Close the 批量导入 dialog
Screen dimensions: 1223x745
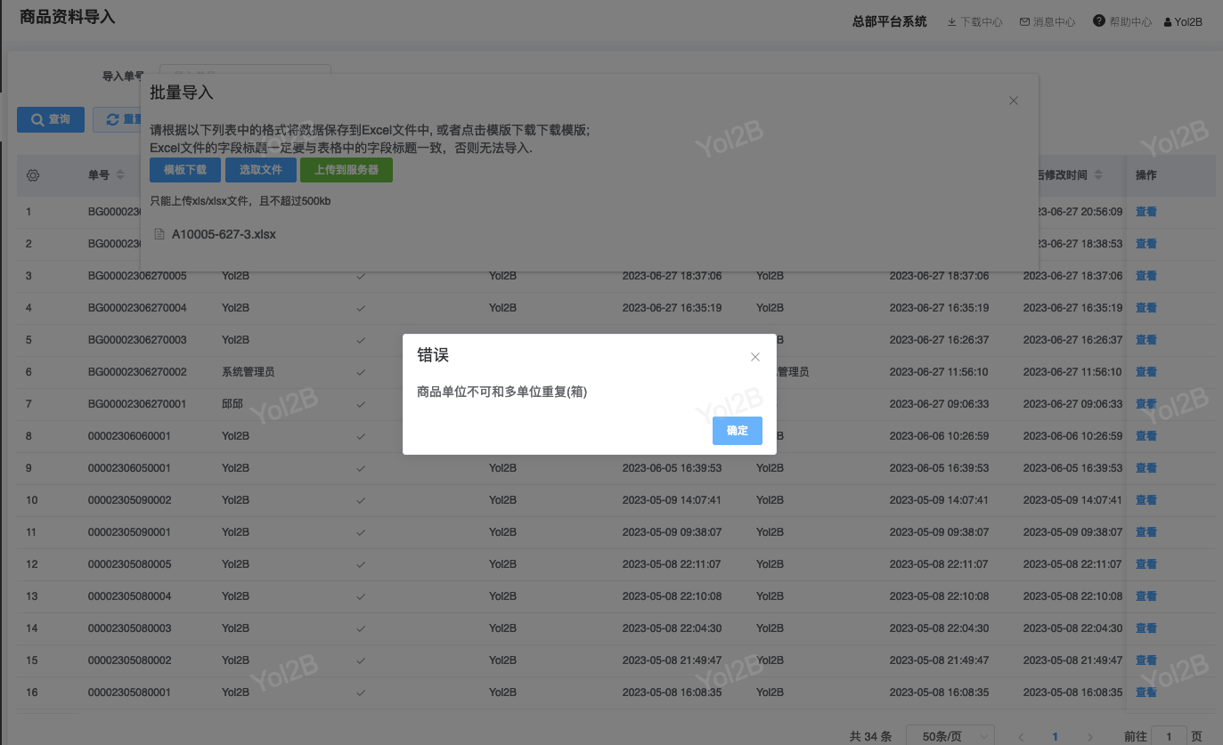1013,101
